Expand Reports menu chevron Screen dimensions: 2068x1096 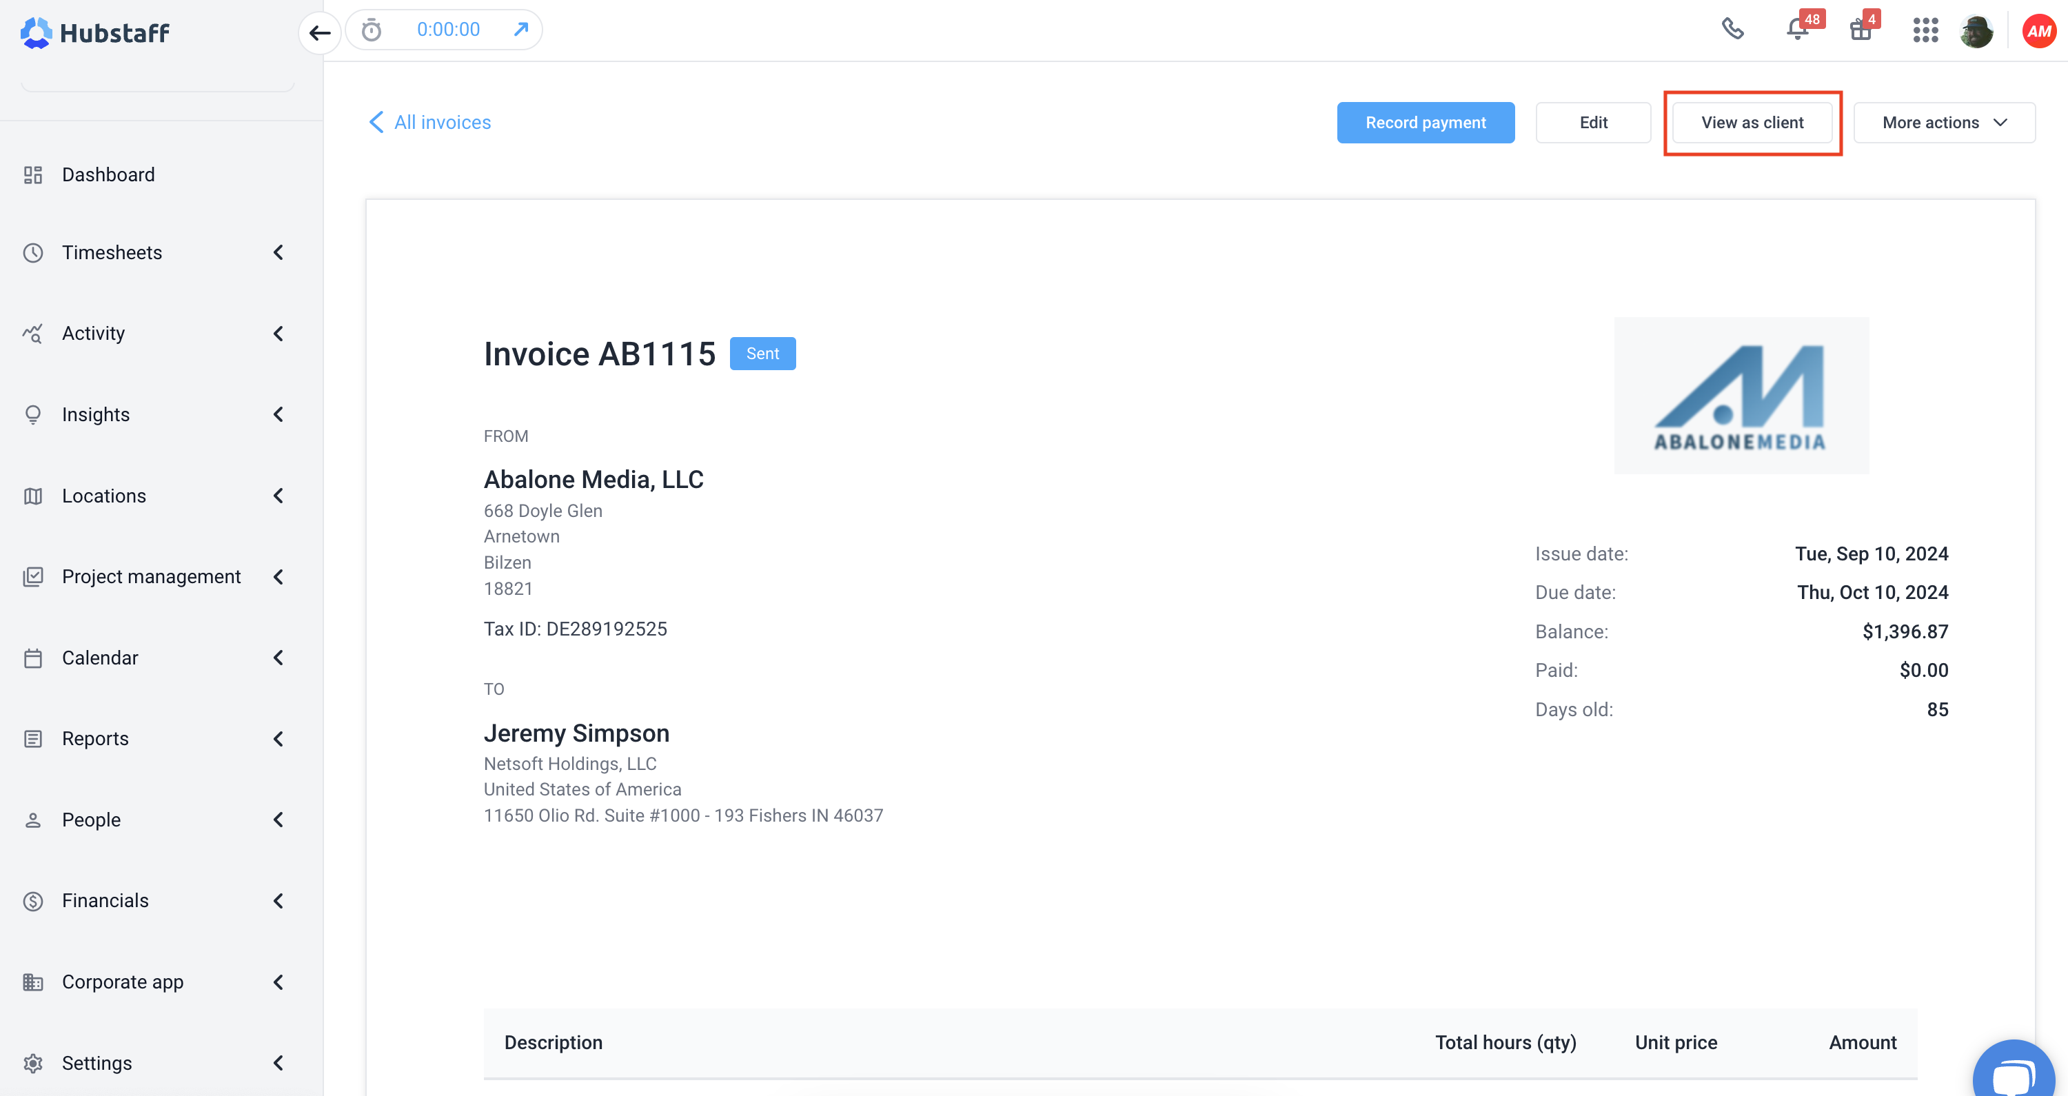click(278, 739)
